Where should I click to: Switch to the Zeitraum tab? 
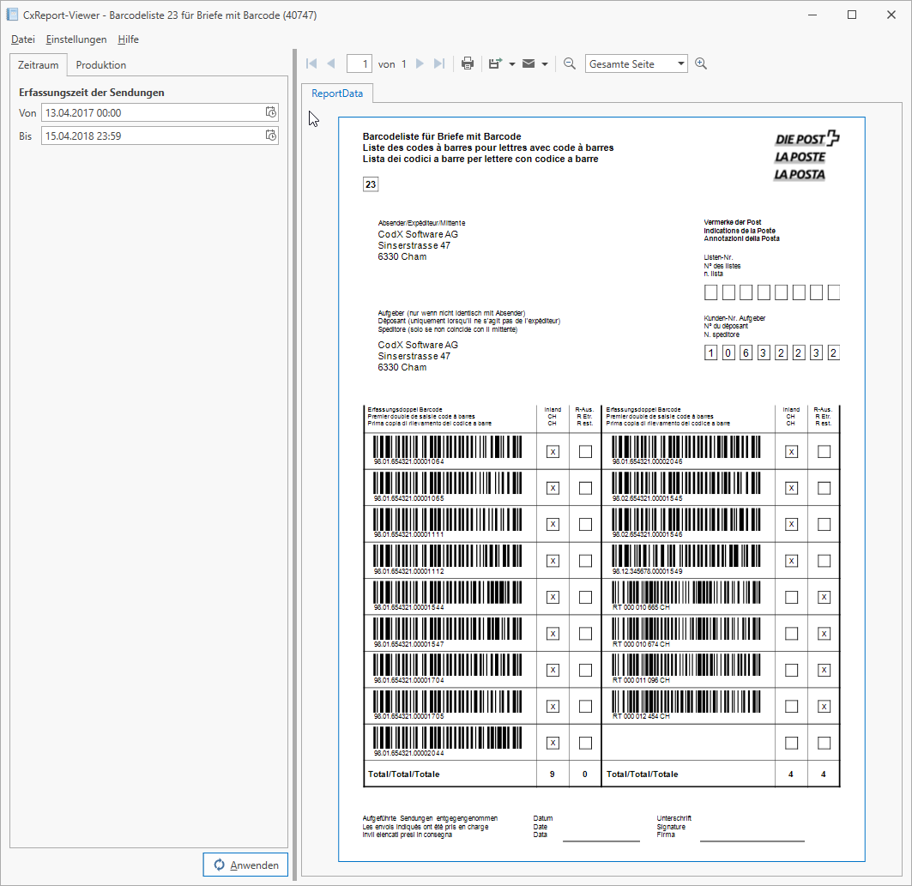[39, 65]
